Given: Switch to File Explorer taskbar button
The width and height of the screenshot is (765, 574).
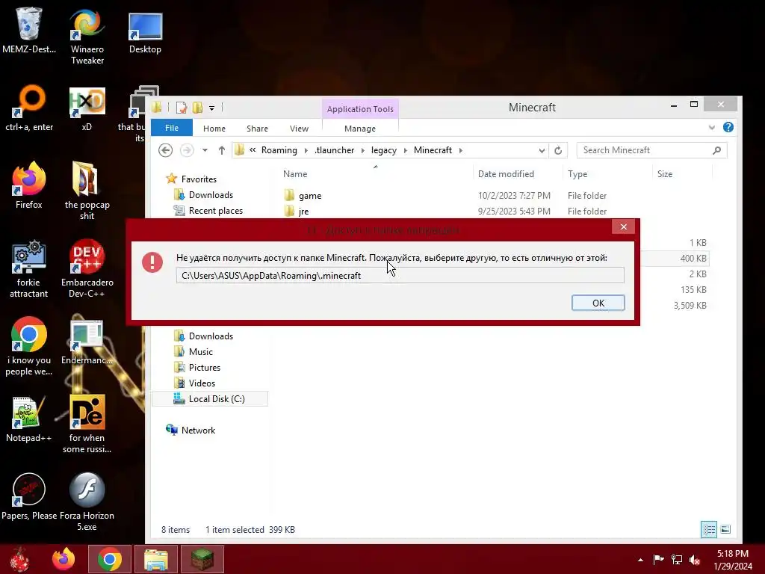Looking at the screenshot, I should [x=155, y=559].
